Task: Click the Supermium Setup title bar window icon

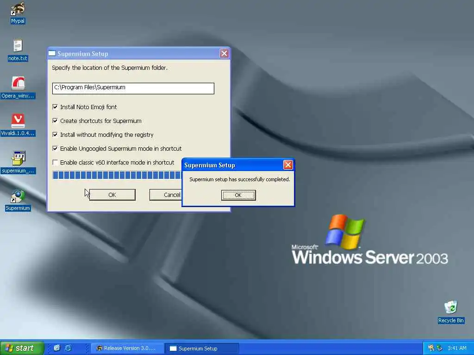Action: [52, 54]
